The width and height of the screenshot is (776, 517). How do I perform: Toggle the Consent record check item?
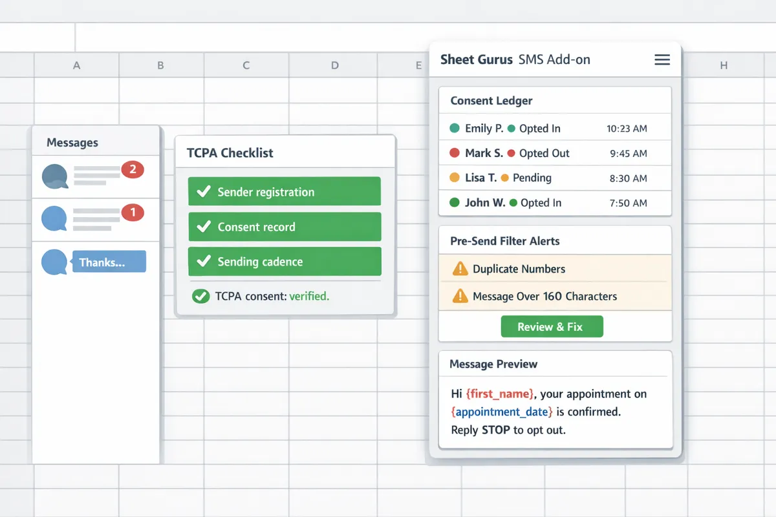click(x=285, y=227)
